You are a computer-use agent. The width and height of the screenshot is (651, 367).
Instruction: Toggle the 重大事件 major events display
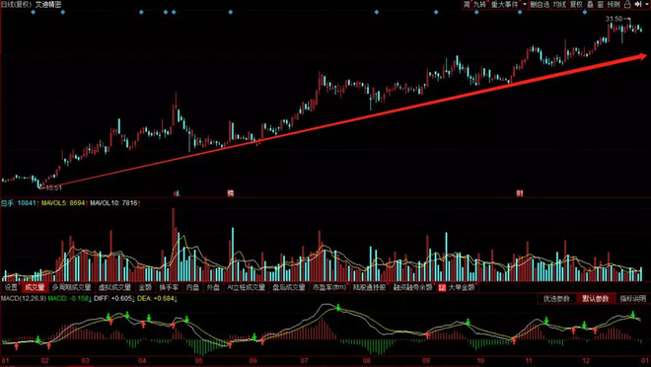[x=504, y=4]
